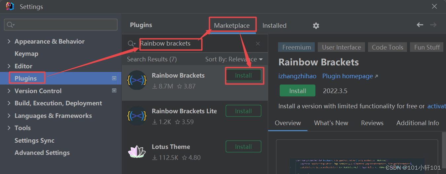Open the izhangzhihao vendor link
The width and height of the screenshot is (446, 174).
pyautogui.click(x=298, y=76)
